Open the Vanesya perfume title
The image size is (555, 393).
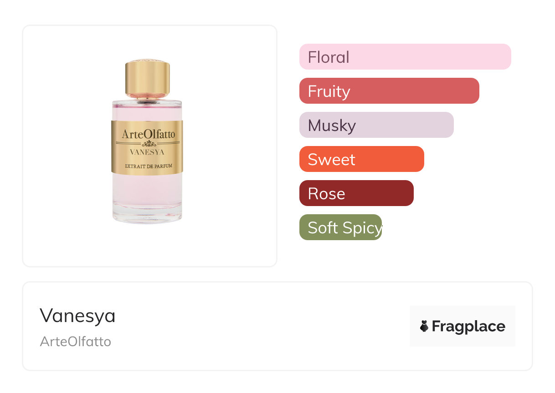(77, 316)
